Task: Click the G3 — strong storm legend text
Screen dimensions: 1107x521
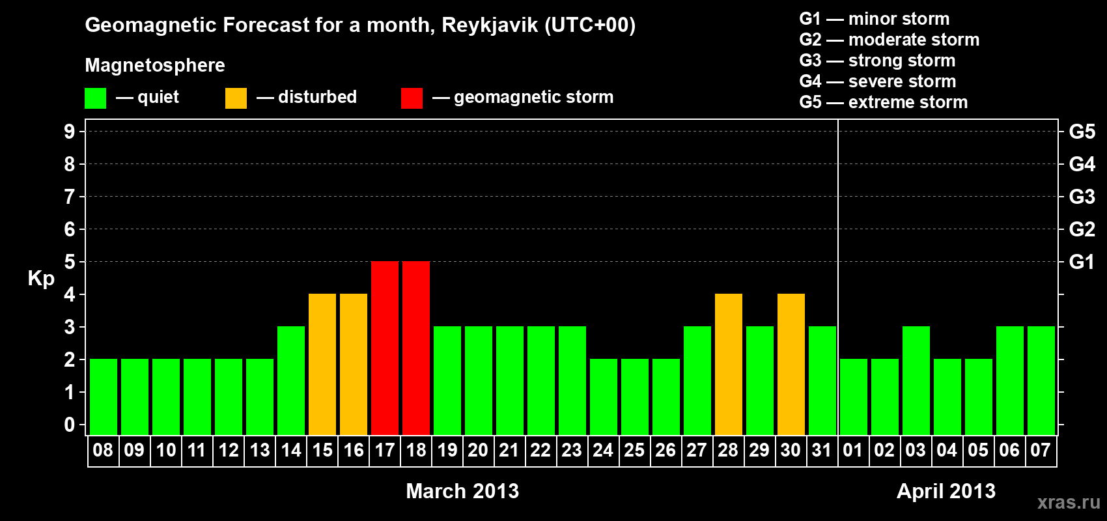Action: pyautogui.click(x=877, y=61)
